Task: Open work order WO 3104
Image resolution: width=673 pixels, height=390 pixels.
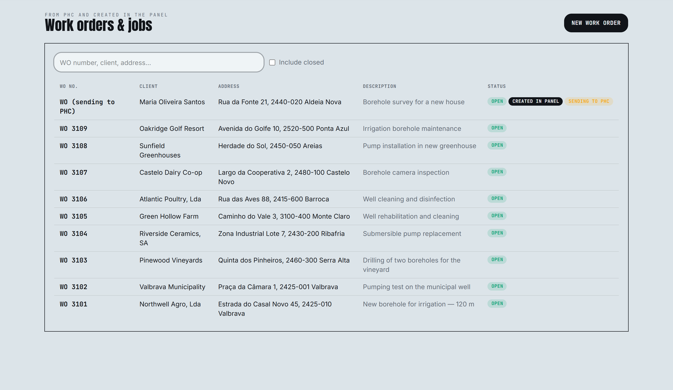Action: coord(74,234)
